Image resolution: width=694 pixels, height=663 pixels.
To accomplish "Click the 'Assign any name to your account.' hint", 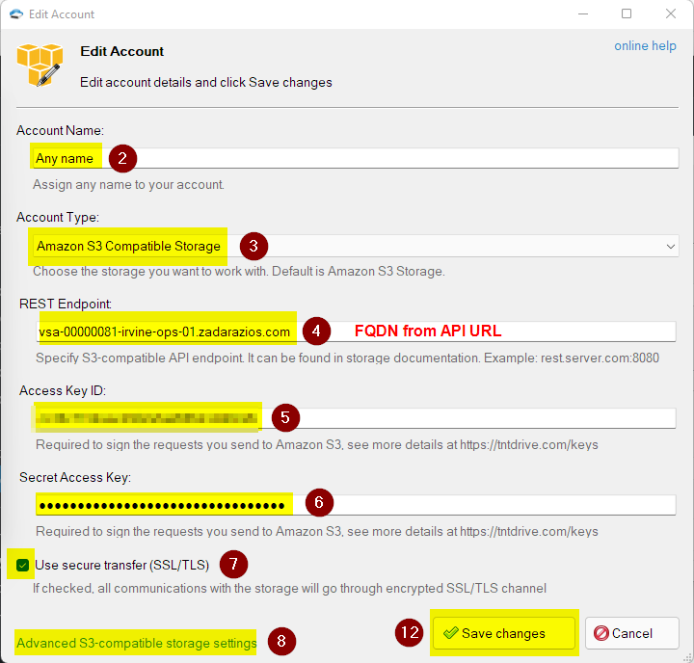I will [128, 184].
